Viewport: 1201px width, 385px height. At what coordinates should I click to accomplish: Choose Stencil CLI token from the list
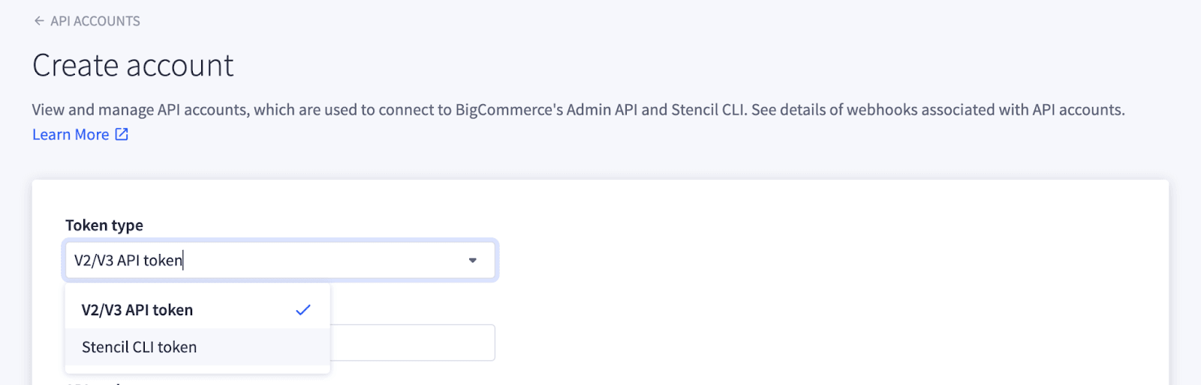click(140, 348)
